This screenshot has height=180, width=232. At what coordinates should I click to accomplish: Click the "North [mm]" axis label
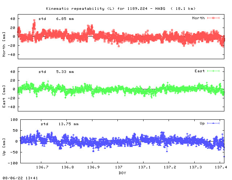[x=4, y=44]
